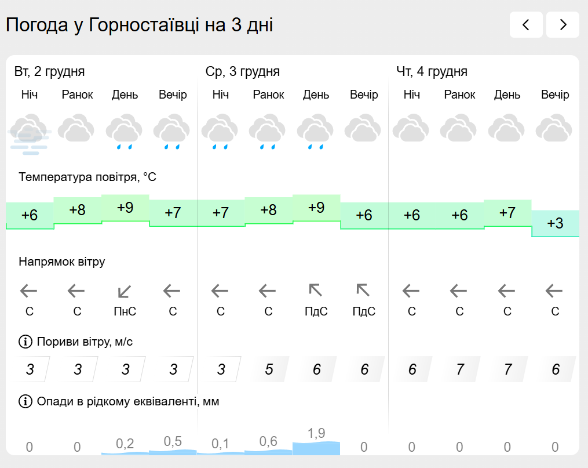The width and height of the screenshot is (588, 468).
Task: Click the rainy cloud icon for Tuesday День
Action: coord(125,132)
